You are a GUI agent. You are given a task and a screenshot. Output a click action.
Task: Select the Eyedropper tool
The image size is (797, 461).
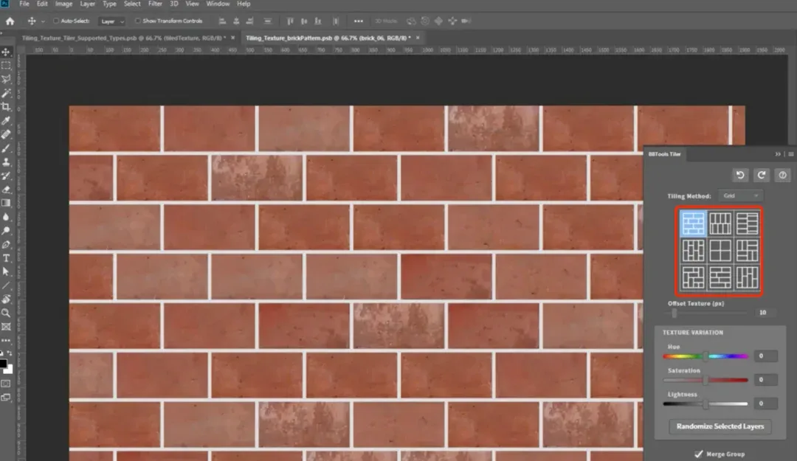click(x=6, y=120)
